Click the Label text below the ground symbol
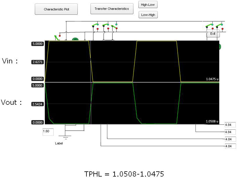 (x=59, y=143)
